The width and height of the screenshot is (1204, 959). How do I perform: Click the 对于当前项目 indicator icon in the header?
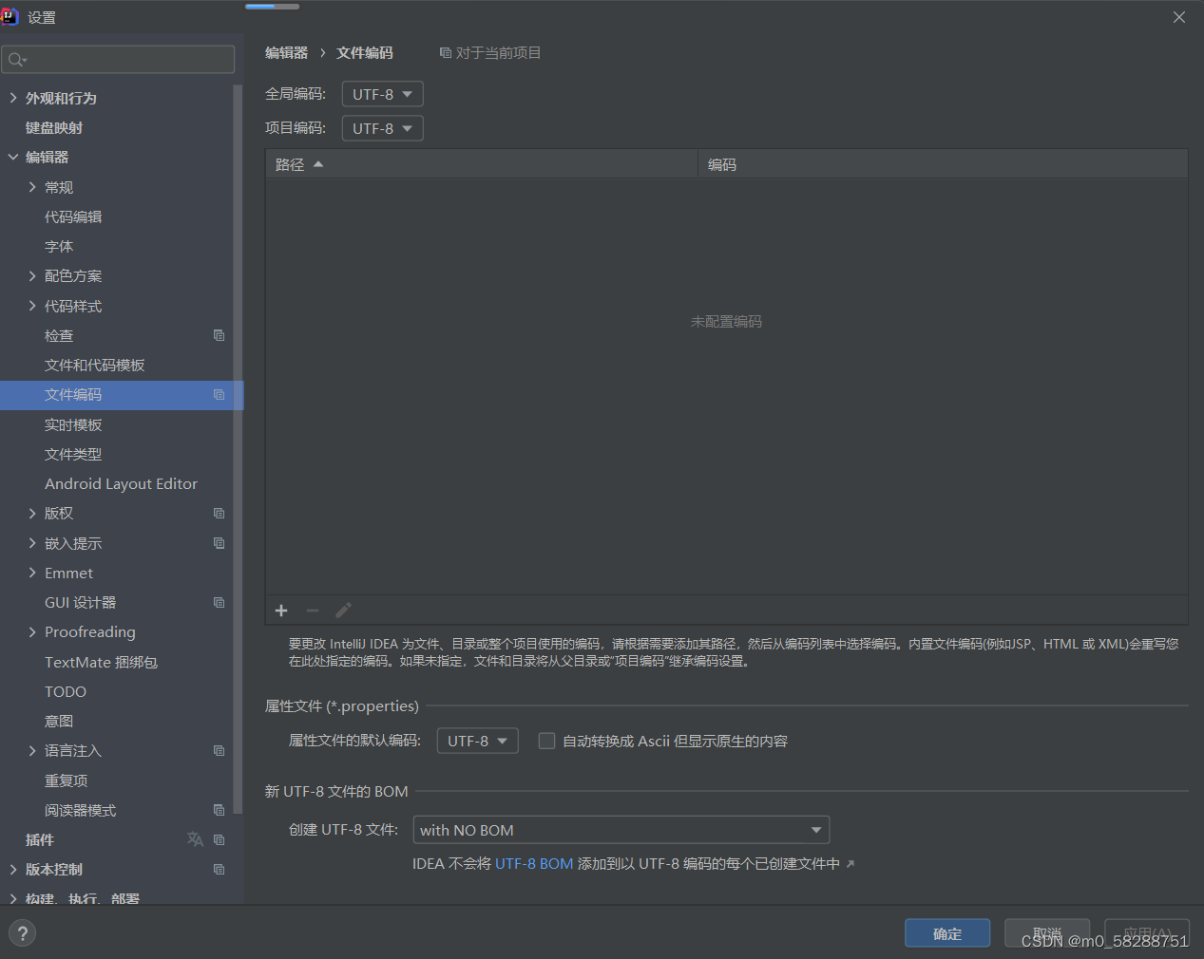click(445, 52)
